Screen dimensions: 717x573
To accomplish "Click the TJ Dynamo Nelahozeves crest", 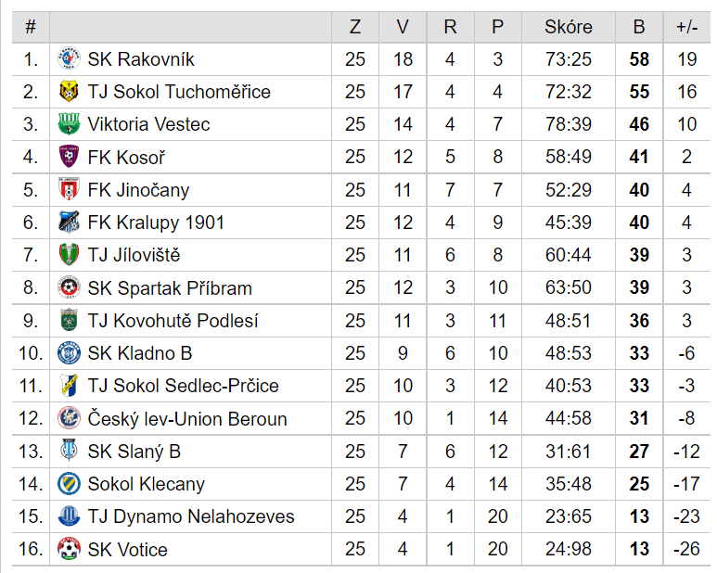I will coord(69,516).
